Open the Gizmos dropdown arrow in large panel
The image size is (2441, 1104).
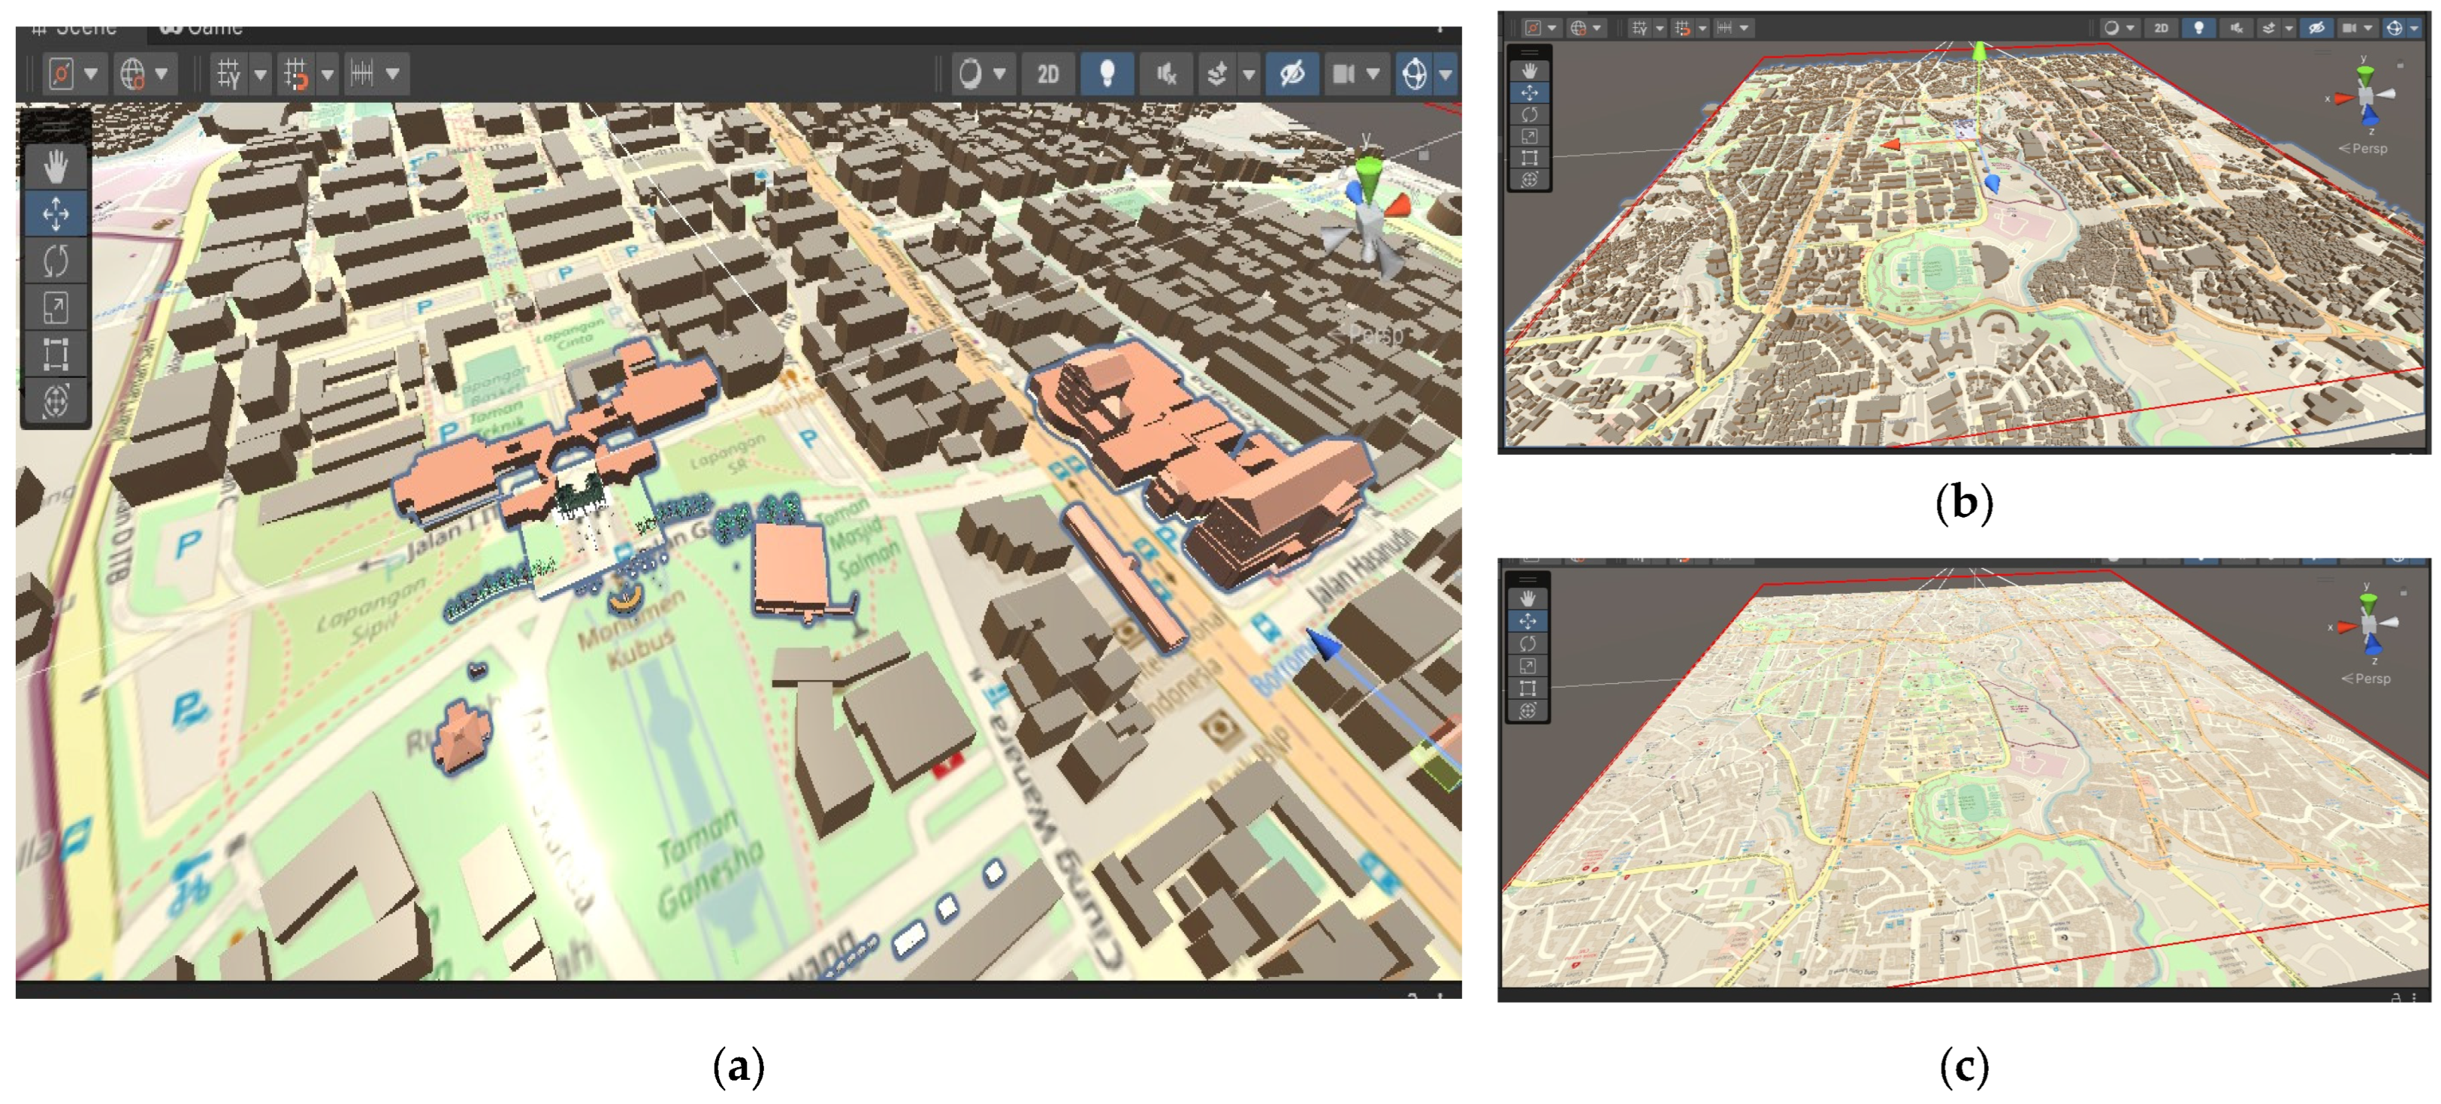tap(1445, 73)
